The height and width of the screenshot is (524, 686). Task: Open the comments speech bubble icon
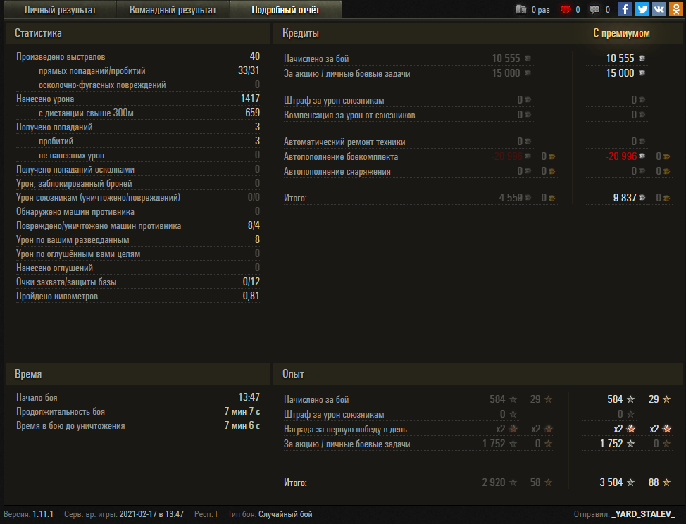coord(594,10)
